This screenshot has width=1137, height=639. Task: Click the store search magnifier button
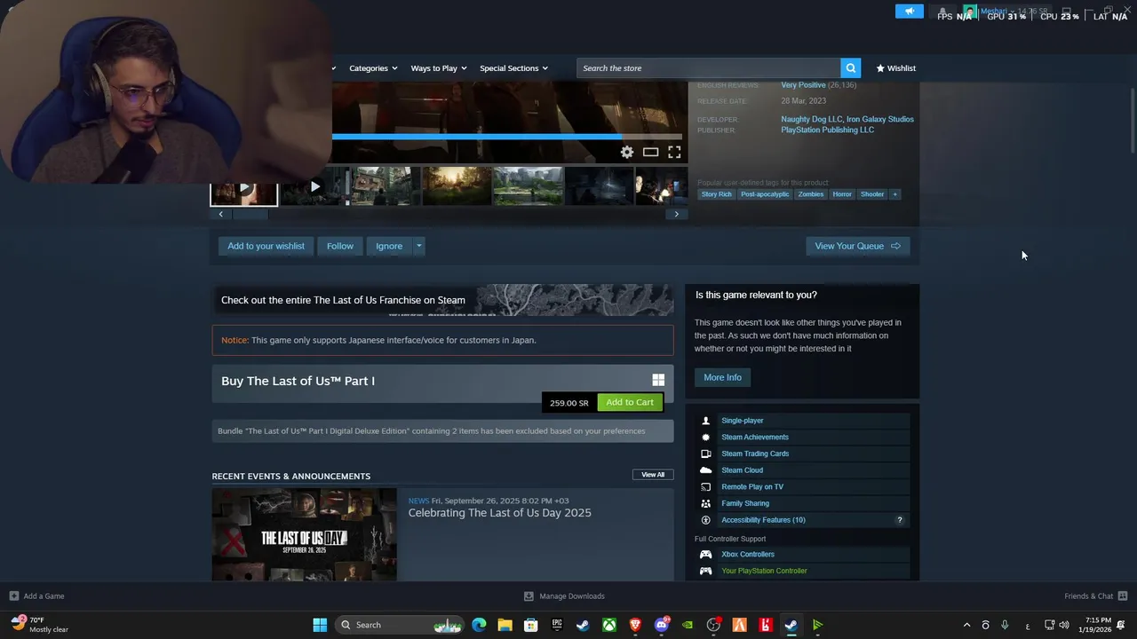point(851,68)
